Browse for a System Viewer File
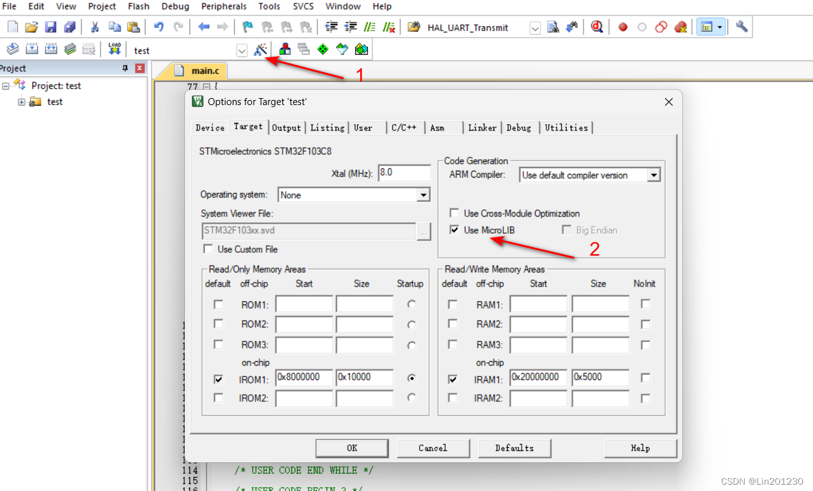This screenshot has width=813, height=491. pos(424,231)
